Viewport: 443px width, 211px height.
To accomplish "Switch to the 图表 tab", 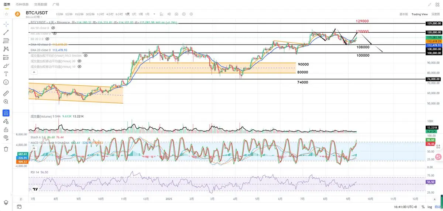I will (7, 4).
